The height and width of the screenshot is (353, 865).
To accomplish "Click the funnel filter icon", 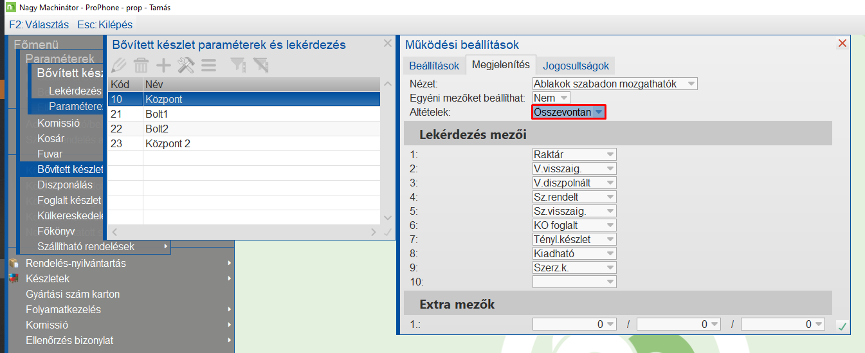I will coord(238,65).
